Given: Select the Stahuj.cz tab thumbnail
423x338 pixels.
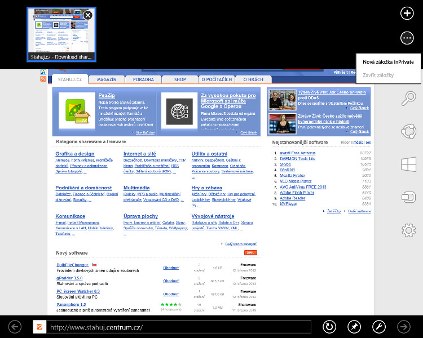Looking at the screenshot, I should point(61,34).
